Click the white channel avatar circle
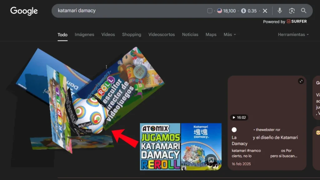 point(234,130)
